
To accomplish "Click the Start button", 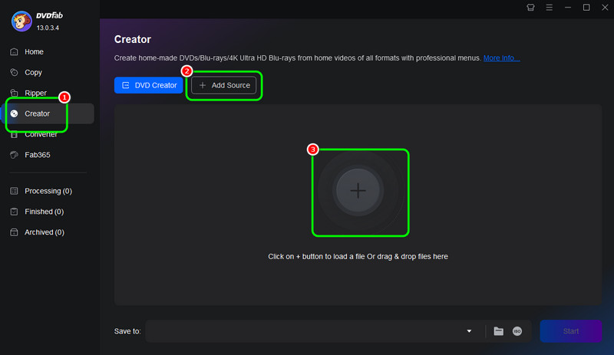I will click(x=571, y=331).
